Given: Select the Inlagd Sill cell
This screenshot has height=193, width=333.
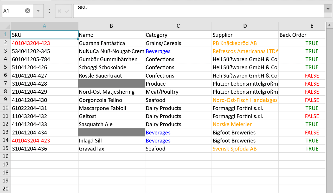Looking at the screenshot, I should click(111, 141).
